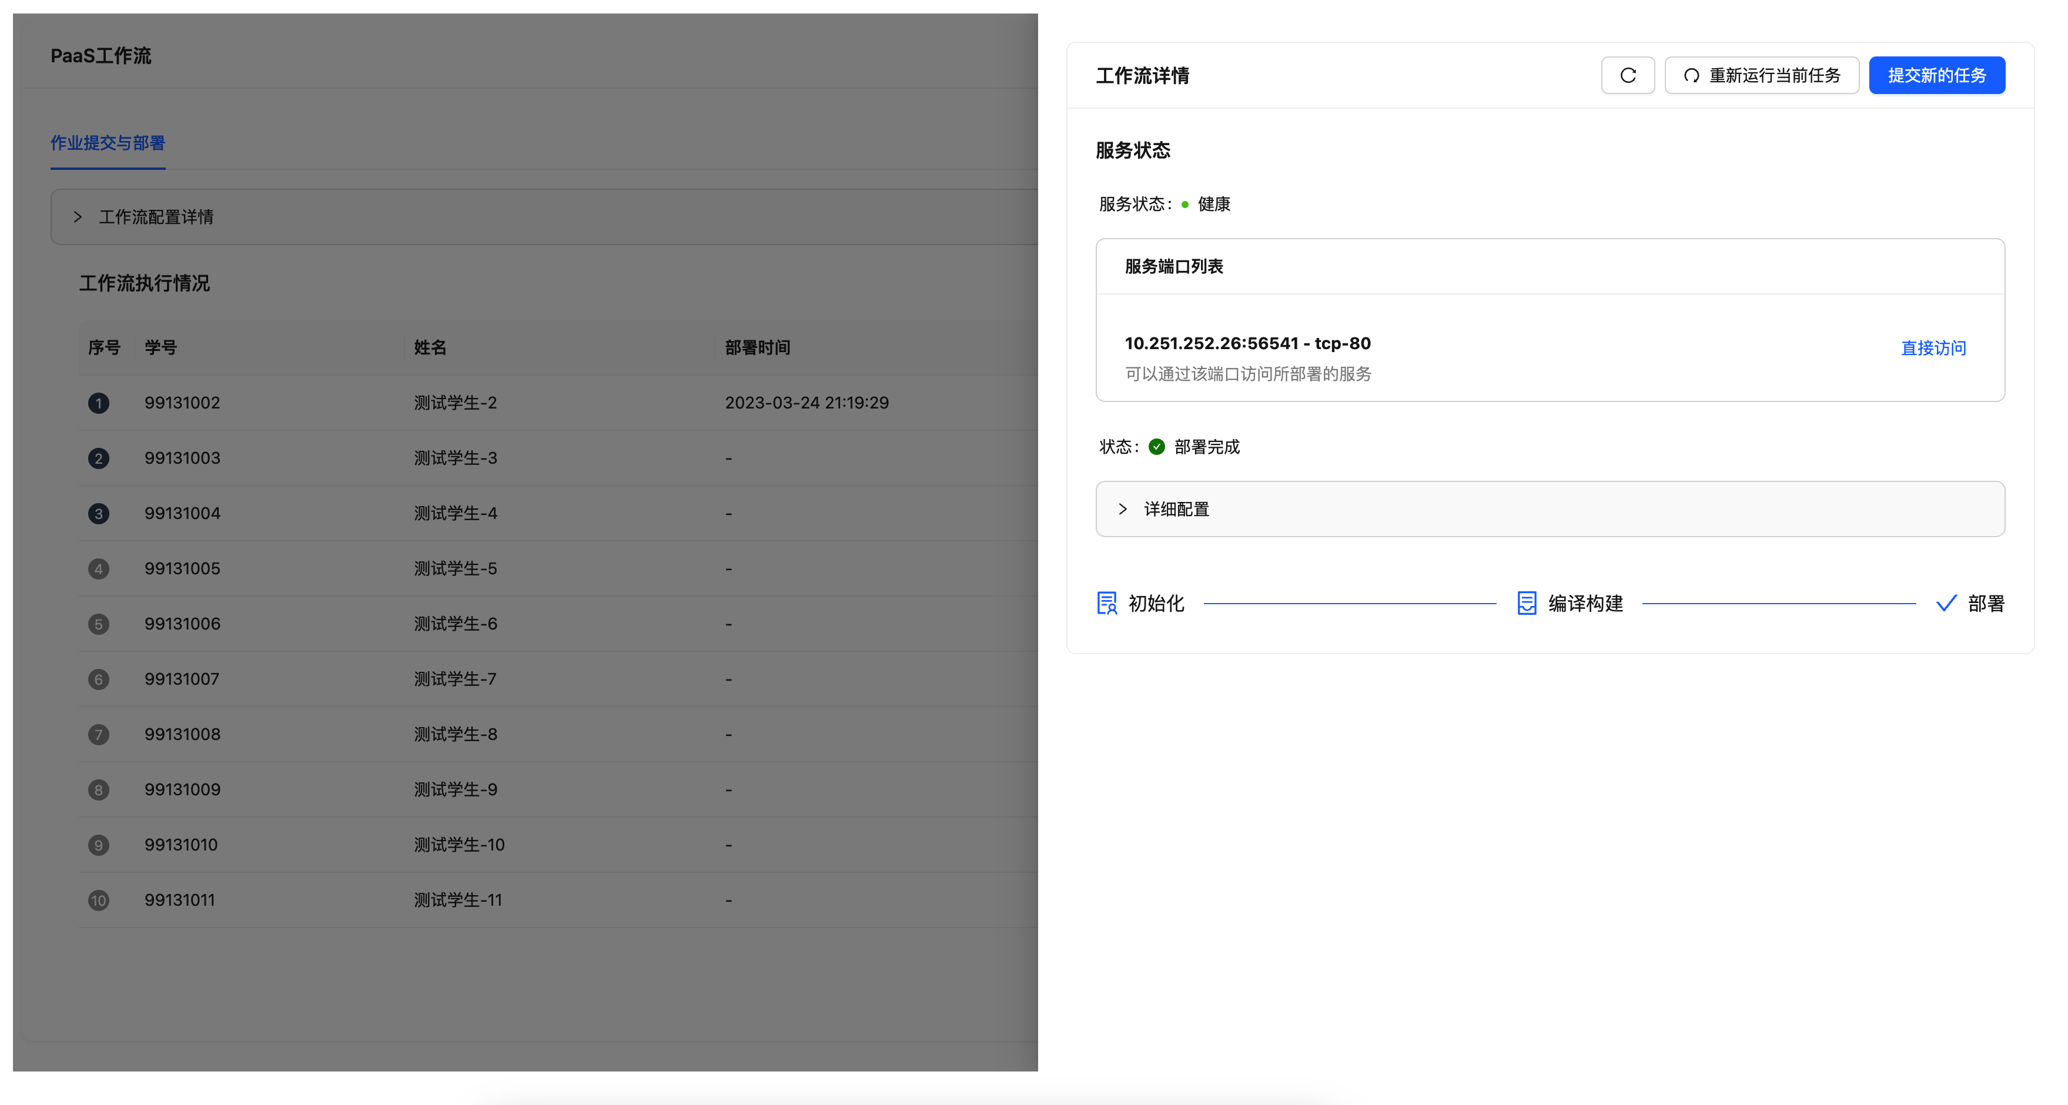Viewport: 2068px width, 1105px height.
Task: Expand the 工作流配置详情 panel
Action: pos(156,217)
